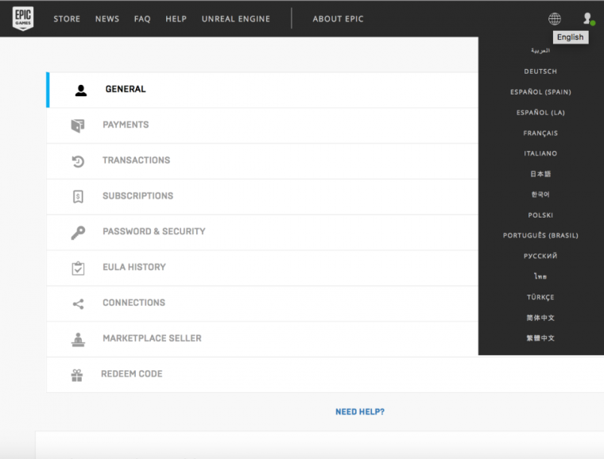Open the Redeem Code tab

pos(325,375)
